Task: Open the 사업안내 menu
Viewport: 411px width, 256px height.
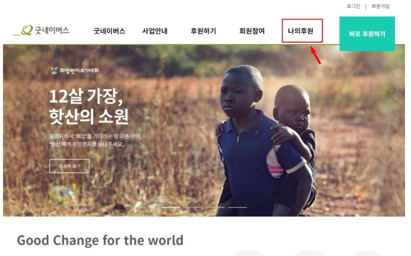Action: tap(155, 31)
